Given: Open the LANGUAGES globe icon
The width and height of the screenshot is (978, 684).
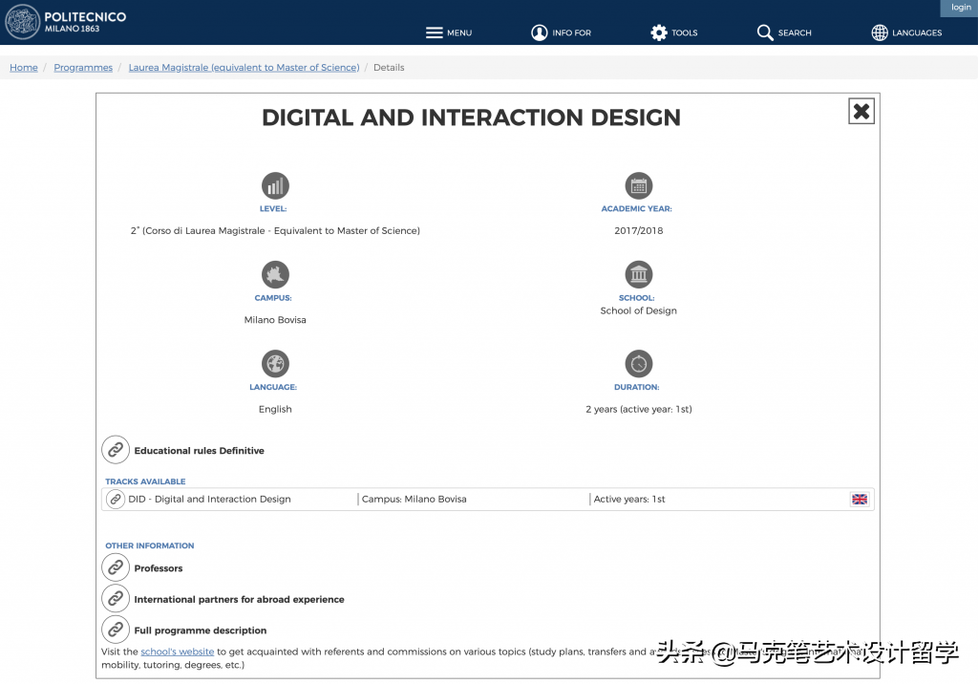Looking at the screenshot, I should point(878,32).
